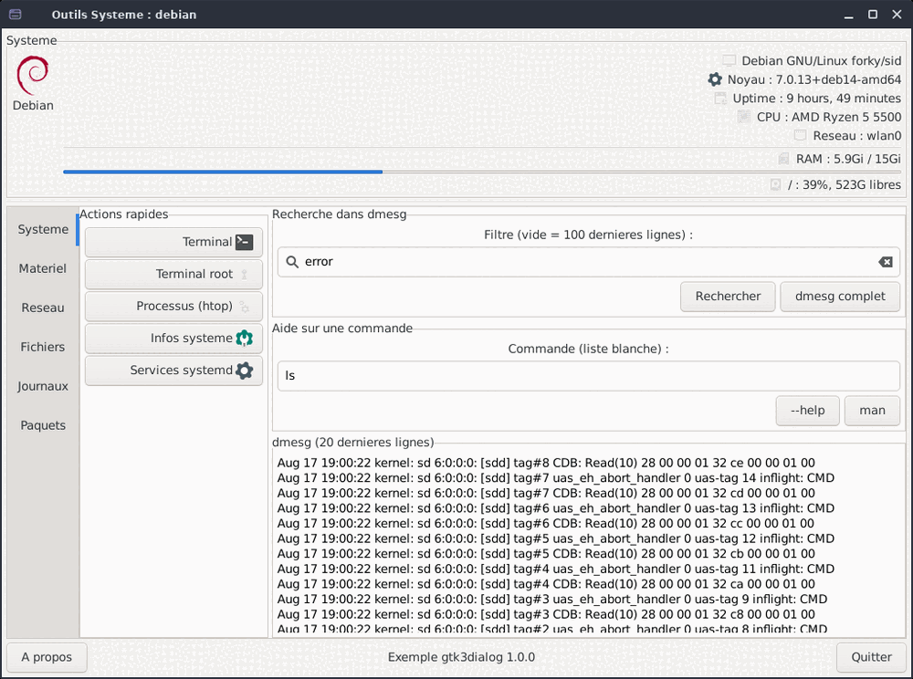Click the network icon beside Reseau : wlan0
The height and width of the screenshot is (679, 913).
[801, 136]
